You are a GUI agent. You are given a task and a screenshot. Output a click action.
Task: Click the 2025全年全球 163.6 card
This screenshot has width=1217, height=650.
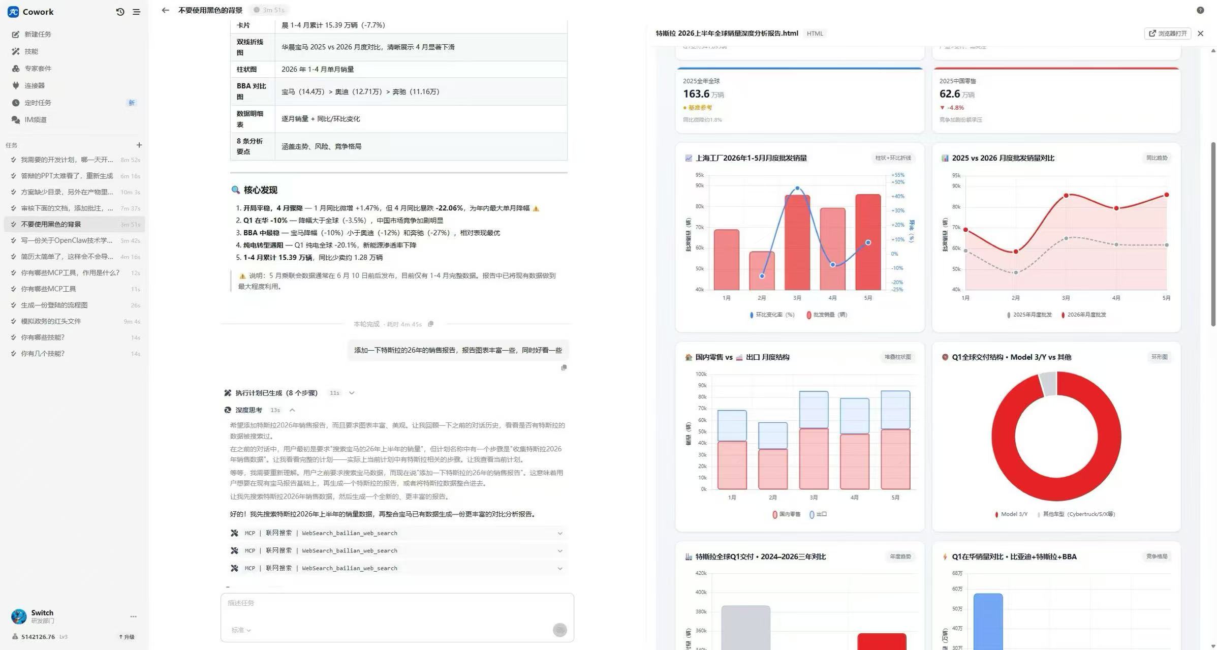point(800,100)
